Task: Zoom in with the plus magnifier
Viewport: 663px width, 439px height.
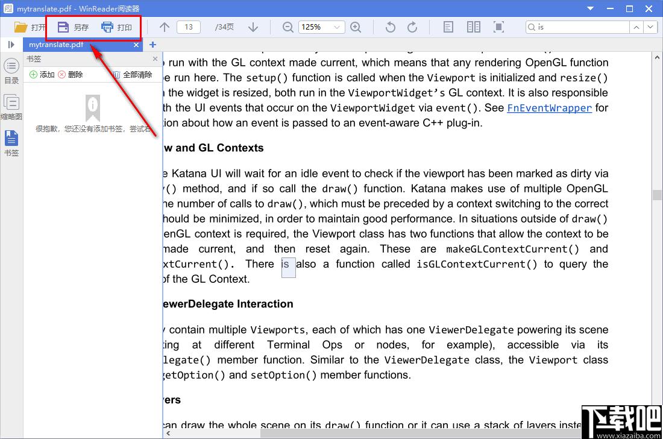Action: pyautogui.click(x=356, y=27)
